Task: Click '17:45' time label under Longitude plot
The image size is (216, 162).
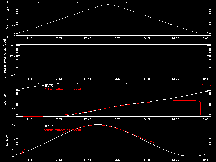Action: (x=87, y=119)
